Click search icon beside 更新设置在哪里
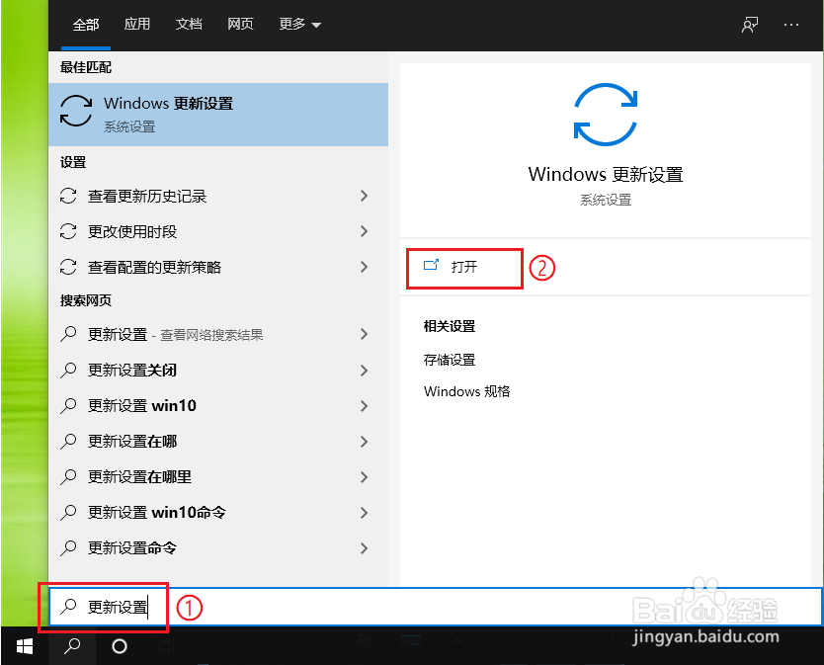 coord(68,477)
